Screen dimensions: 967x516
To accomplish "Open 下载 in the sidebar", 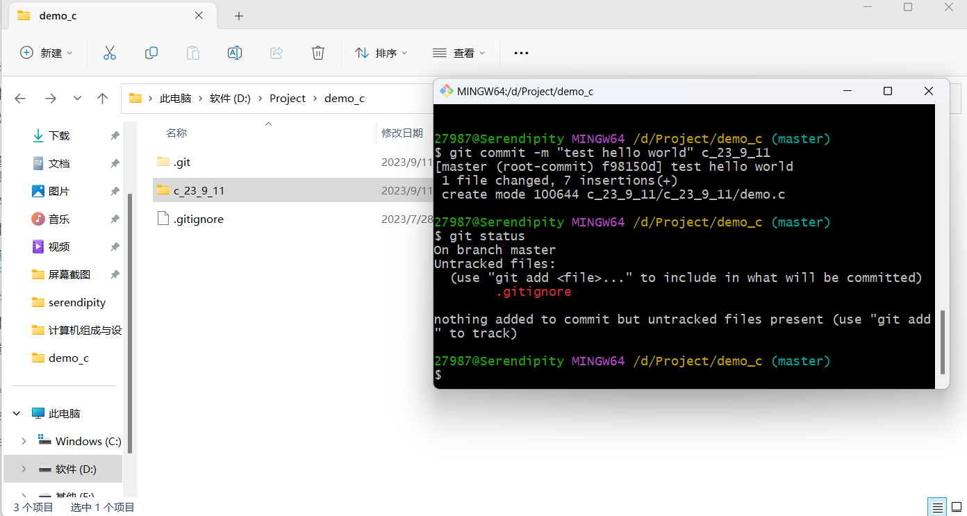I will pyautogui.click(x=59, y=136).
